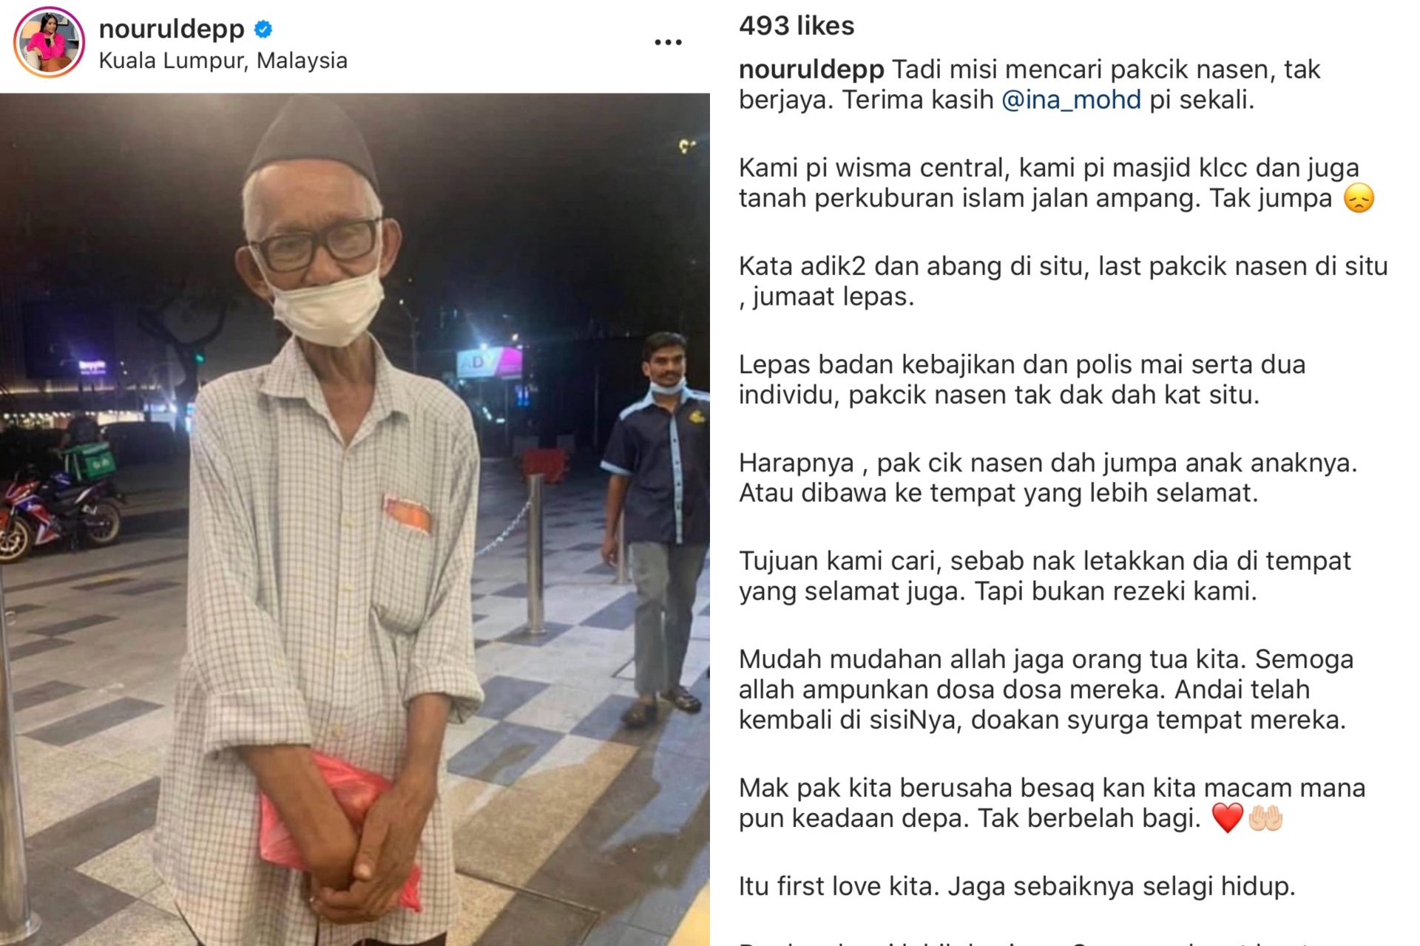Click the "Itu first love kita" line

click(1017, 886)
